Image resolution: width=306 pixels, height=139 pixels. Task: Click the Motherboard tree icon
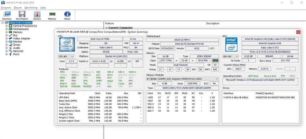pyautogui.click(x=10, y=29)
